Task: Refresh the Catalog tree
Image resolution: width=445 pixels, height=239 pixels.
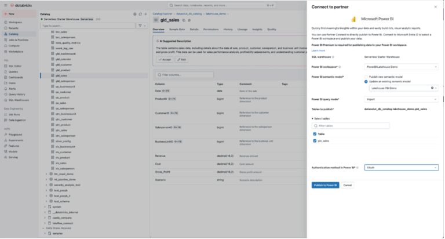Action: tap(140, 14)
